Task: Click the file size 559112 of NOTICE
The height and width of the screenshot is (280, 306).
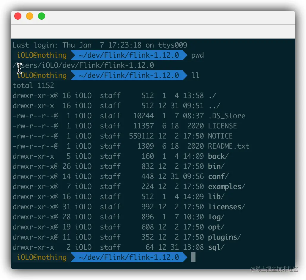Action: (141, 136)
